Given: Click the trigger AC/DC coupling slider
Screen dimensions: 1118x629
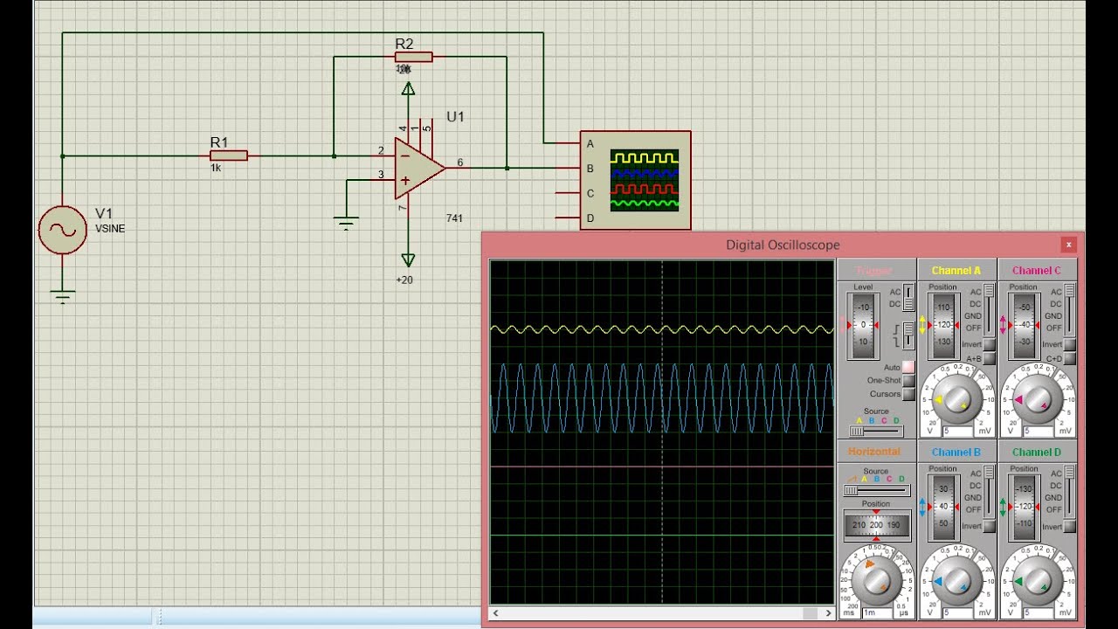Looking at the screenshot, I should (x=908, y=297).
